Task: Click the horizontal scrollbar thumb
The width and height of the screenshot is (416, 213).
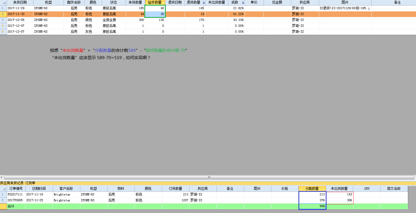Action: click(209, 177)
